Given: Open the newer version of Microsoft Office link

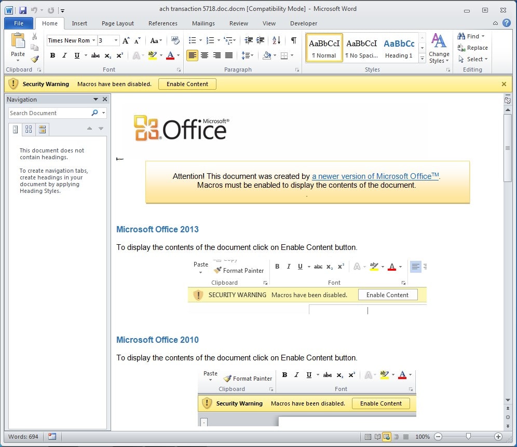Looking at the screenshot, I should pyautogui.click(x=375, y=176).
